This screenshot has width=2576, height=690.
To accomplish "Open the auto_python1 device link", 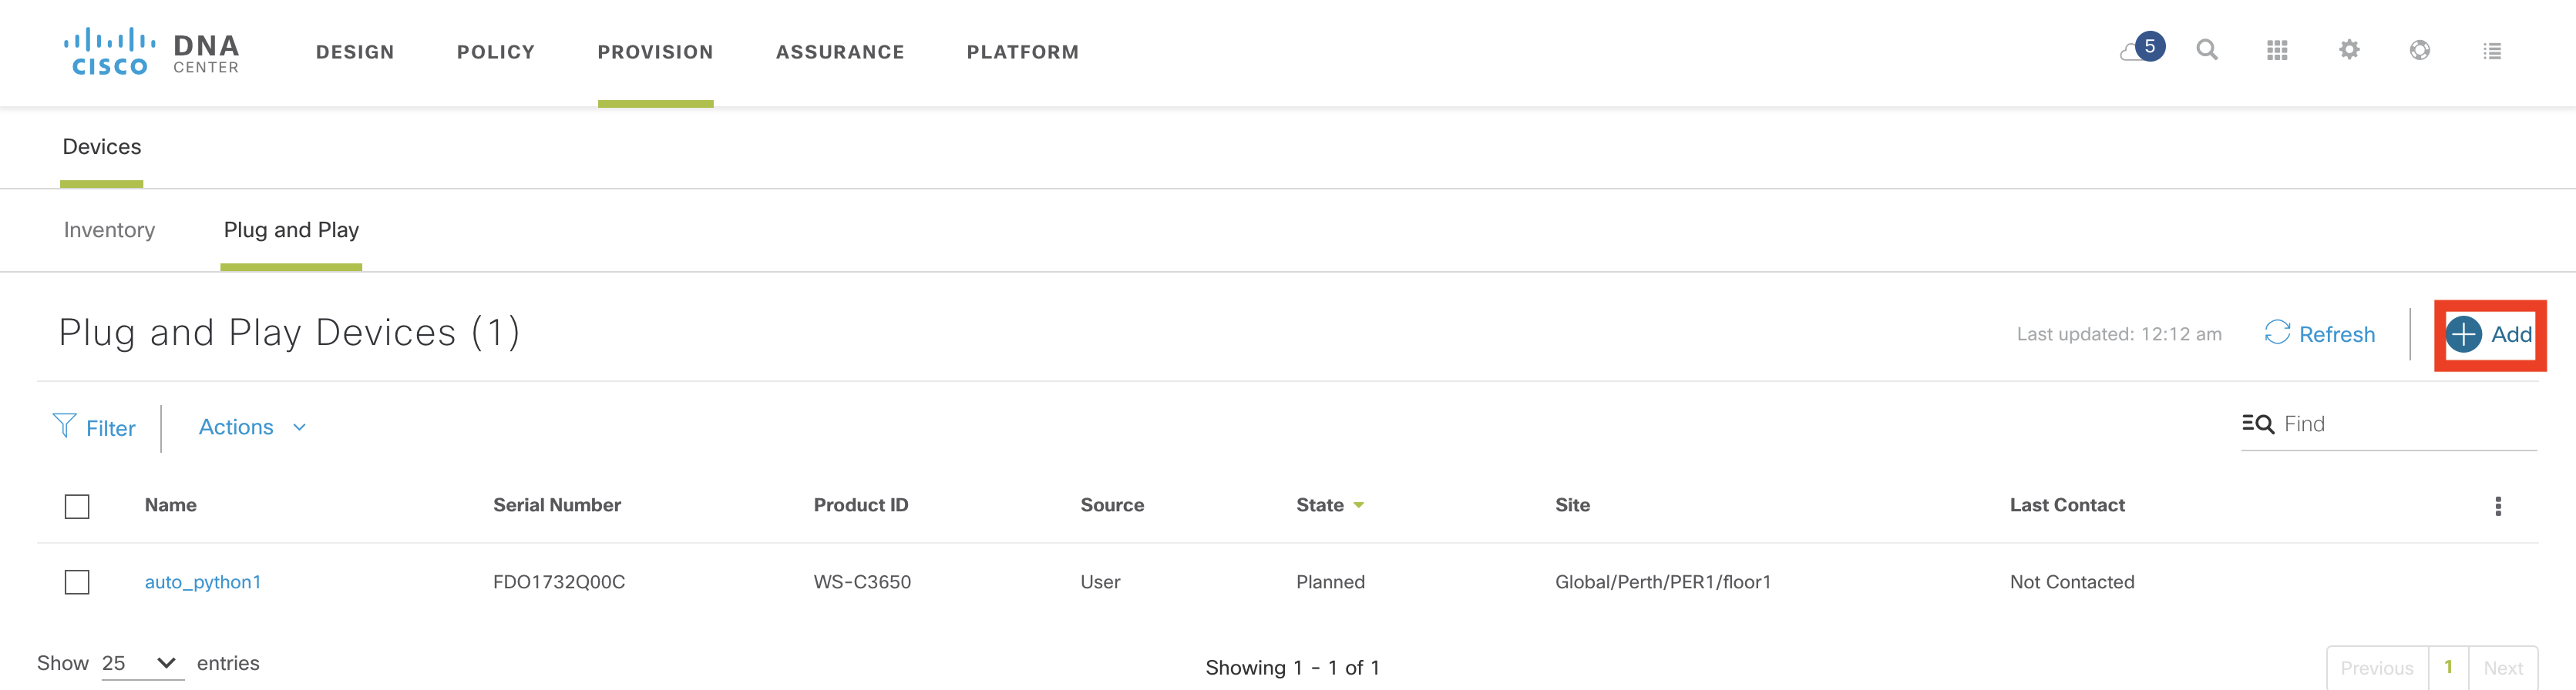I will point(203,582).
